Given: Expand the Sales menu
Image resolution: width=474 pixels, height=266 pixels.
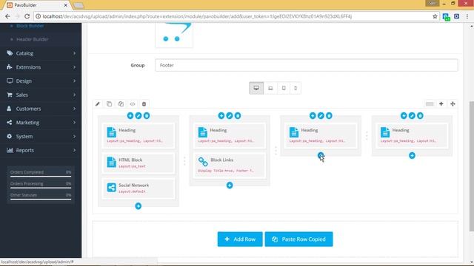Looking at the screenshot, I should click(x=41, y=95).
